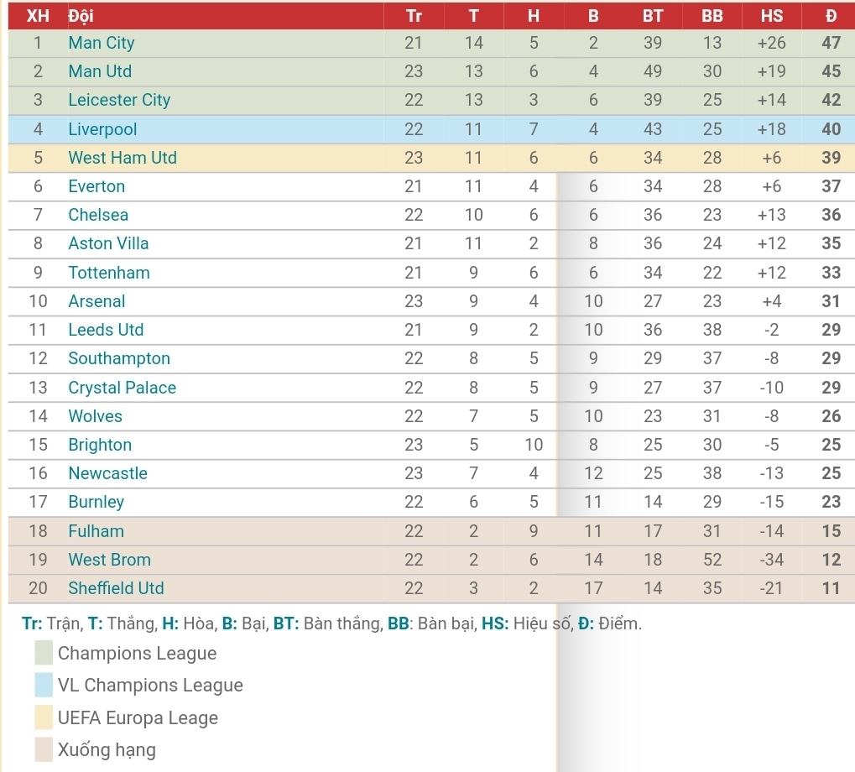Screen dimensions: 855x772
Task: Click the Man Utd team name
Action: point(100,71)
